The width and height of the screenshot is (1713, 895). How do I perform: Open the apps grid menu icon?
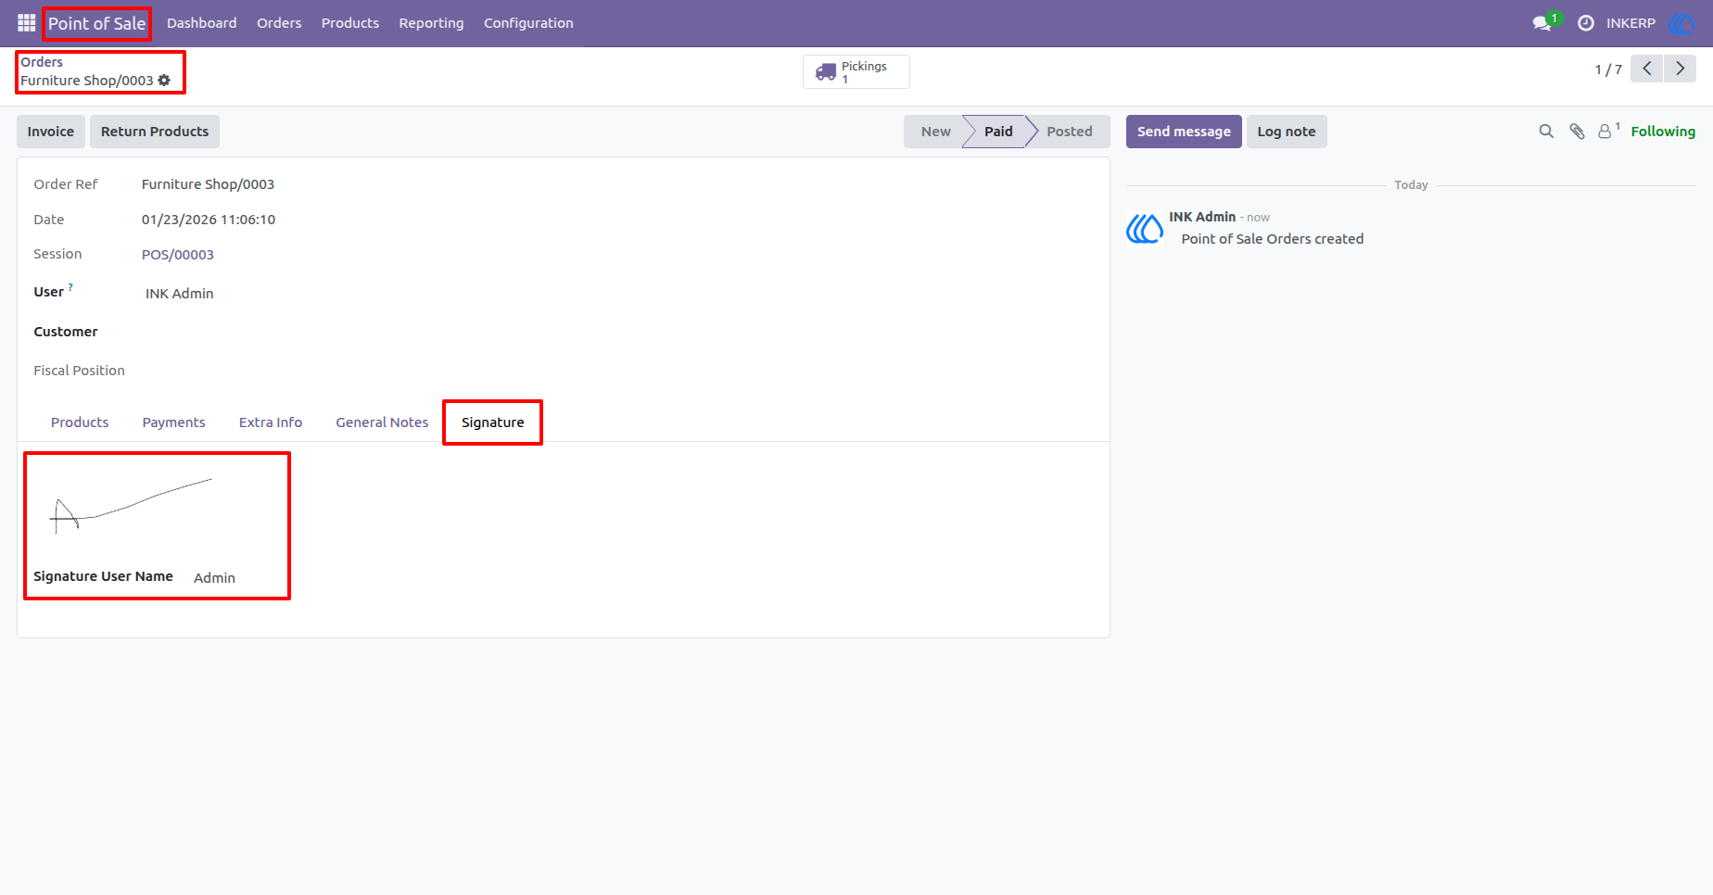[26, 23]
